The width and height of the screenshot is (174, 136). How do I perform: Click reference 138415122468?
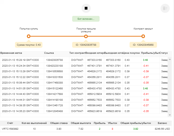pyautogui.click(x=54, y=88)
